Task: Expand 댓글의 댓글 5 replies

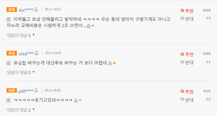Action: (x=21, y=36)
